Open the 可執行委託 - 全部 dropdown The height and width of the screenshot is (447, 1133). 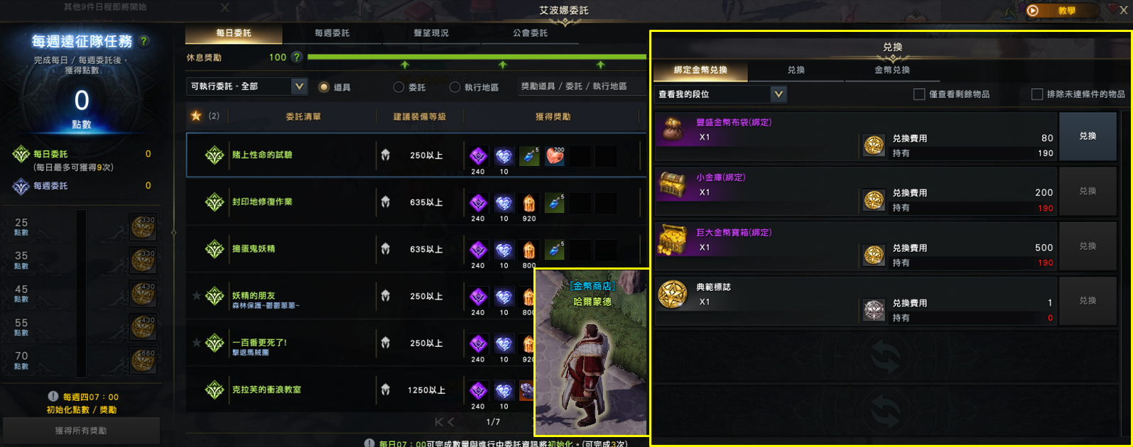pos(247,87)
